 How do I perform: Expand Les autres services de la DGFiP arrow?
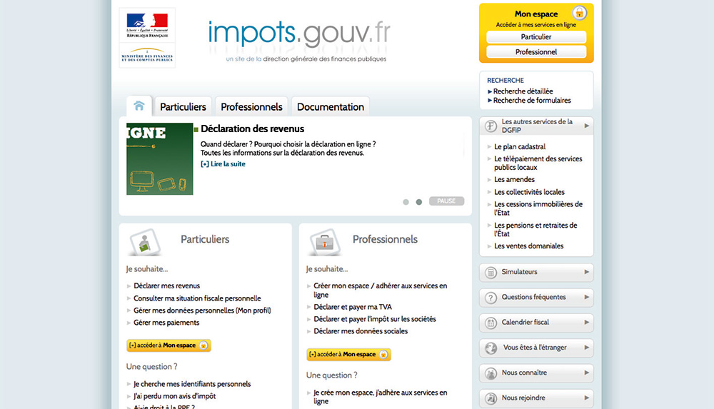click(x=586, y=126)
